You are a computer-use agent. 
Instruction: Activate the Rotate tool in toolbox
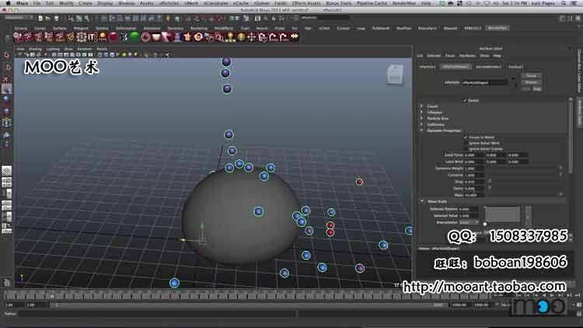click(x=6, y=99)
